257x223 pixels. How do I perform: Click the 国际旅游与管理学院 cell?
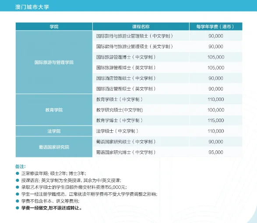(54, 62)
